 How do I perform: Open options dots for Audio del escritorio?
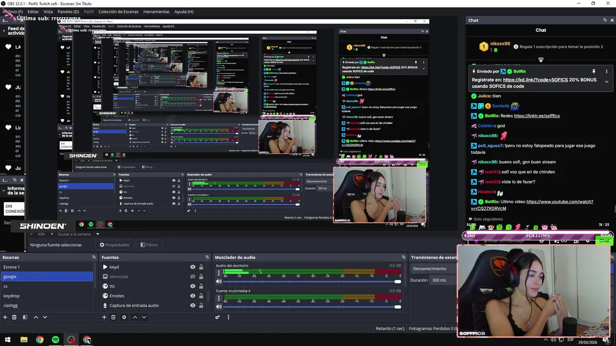(218, 273)
